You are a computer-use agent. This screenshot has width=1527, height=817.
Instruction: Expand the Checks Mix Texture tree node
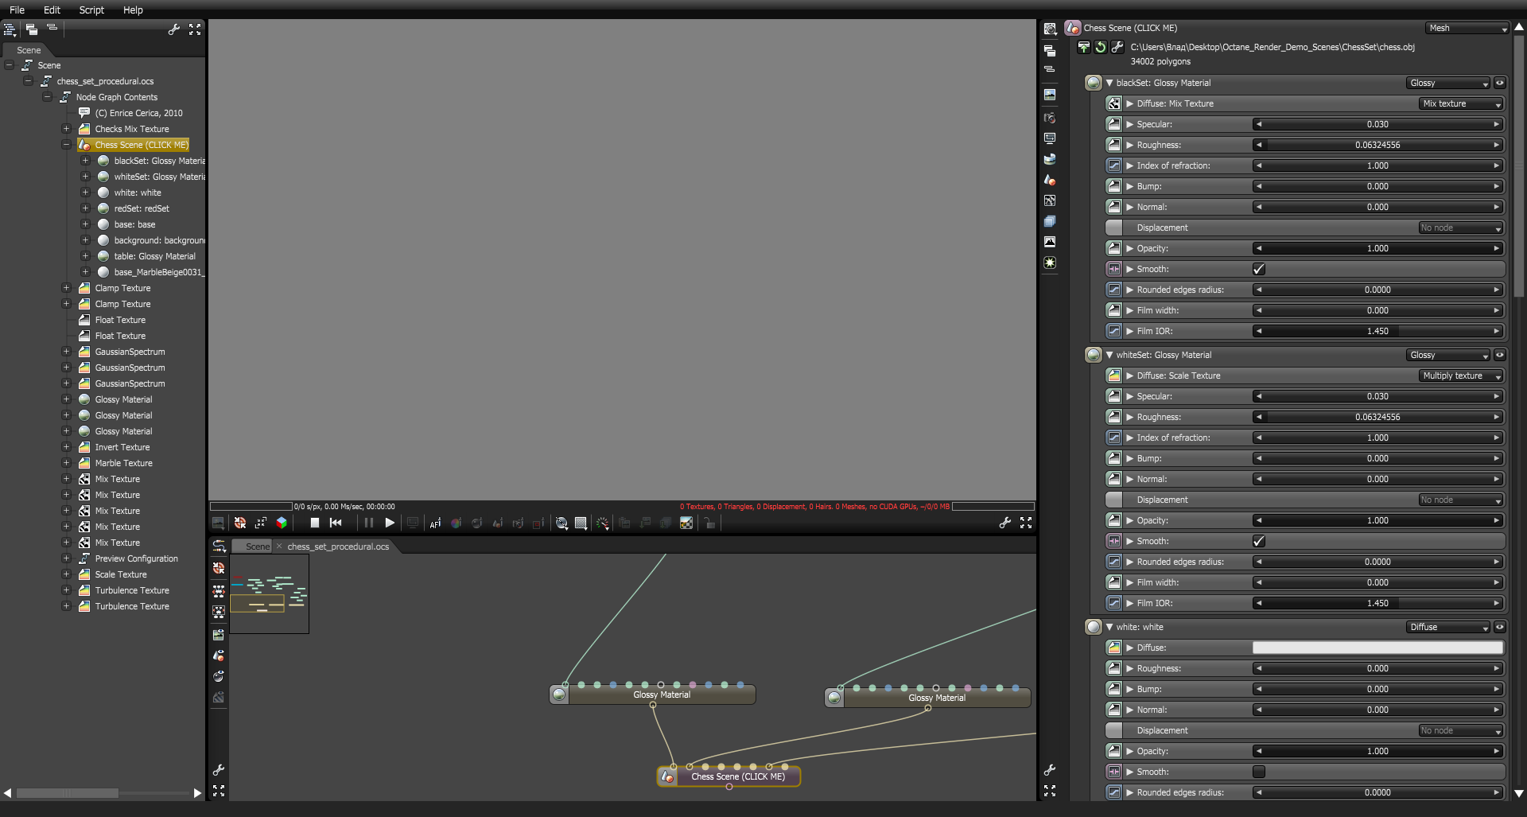coord(67,129)
